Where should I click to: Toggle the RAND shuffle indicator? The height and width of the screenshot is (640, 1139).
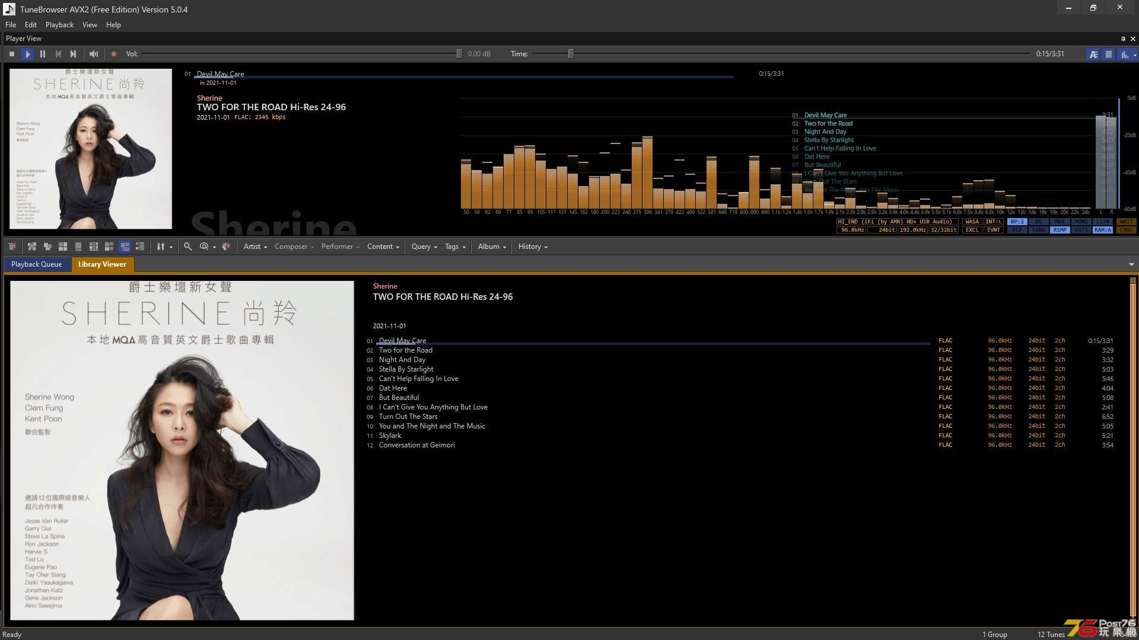pos(1039,230)
